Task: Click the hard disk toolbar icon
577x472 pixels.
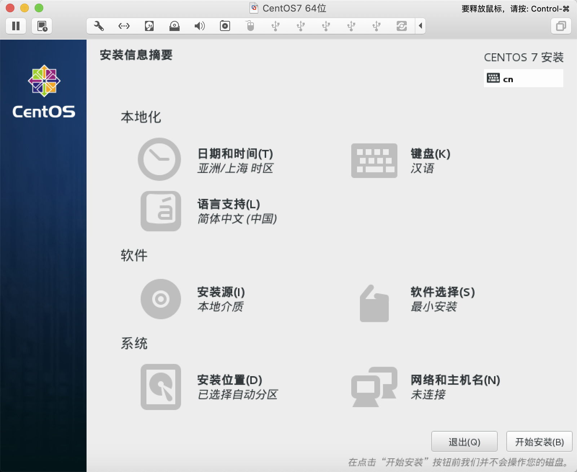Action: 149,26
